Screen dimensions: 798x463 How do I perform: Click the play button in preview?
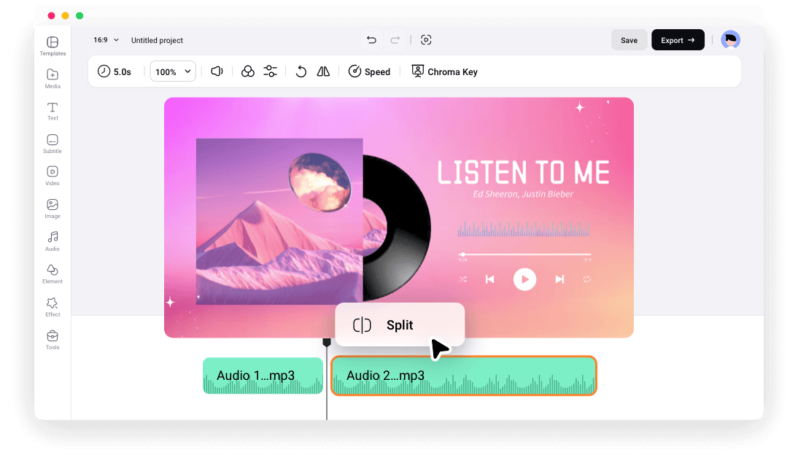point(524,279)
